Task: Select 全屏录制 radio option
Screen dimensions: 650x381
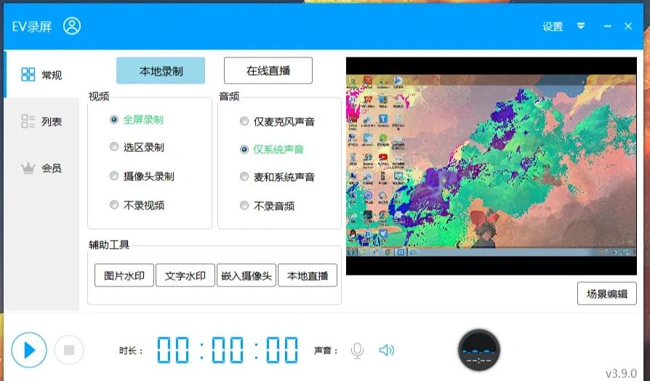Action: 137,120
